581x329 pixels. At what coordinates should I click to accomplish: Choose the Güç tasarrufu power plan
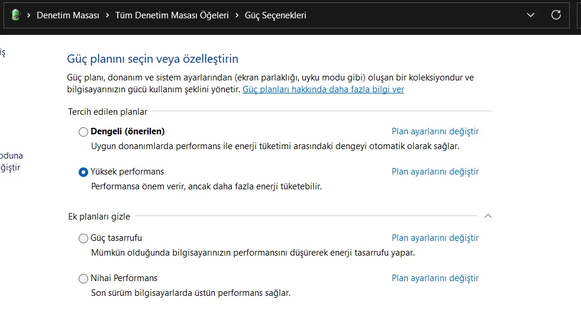(x=83, y=238)
